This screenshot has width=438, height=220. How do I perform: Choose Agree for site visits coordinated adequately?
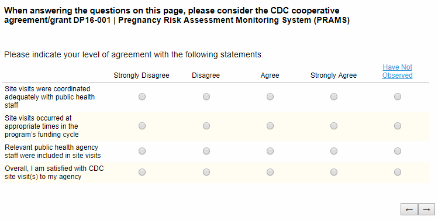click(270, 97)
